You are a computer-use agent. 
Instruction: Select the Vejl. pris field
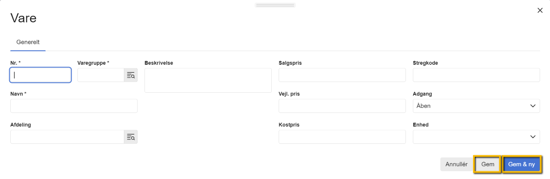click(342, 106)
